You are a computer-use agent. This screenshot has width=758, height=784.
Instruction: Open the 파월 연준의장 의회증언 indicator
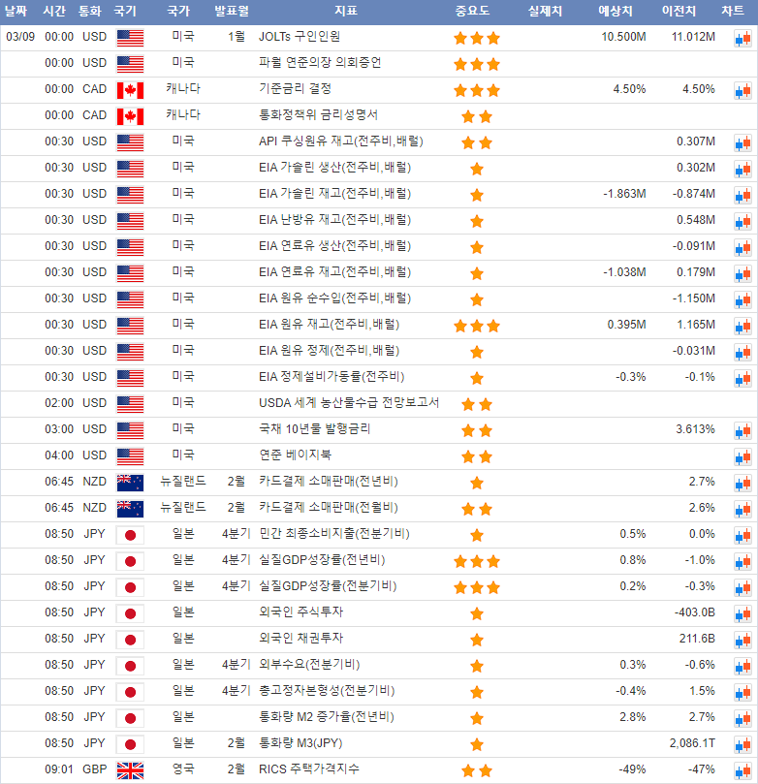coord(320,63)
